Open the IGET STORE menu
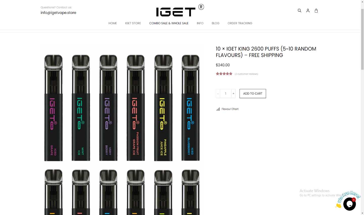The height and width of the screenshot is (215, 364). coord(133,23)
